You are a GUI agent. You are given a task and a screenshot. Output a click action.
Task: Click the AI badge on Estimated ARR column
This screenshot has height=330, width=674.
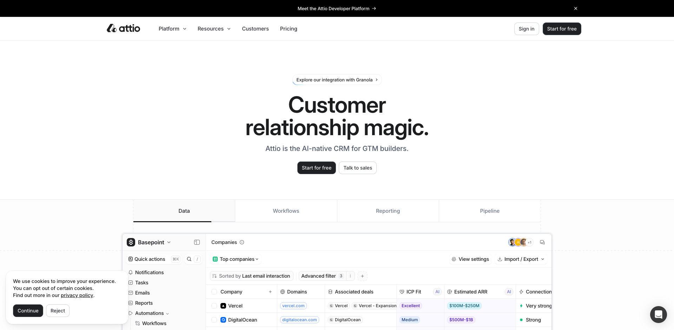tap(509, 292)
